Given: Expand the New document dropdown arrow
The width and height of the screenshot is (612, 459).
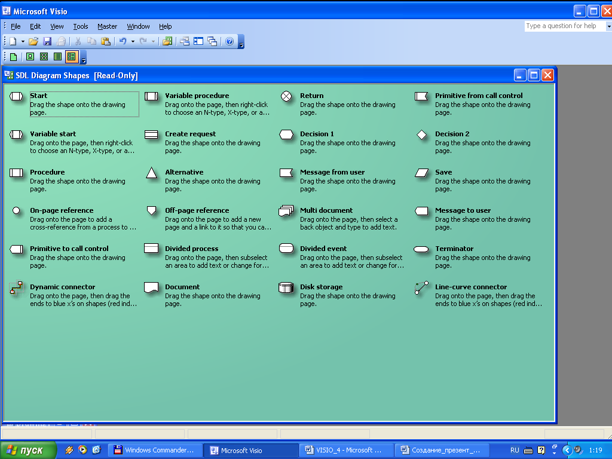Looking at the screenshot, I should point(23,41).
